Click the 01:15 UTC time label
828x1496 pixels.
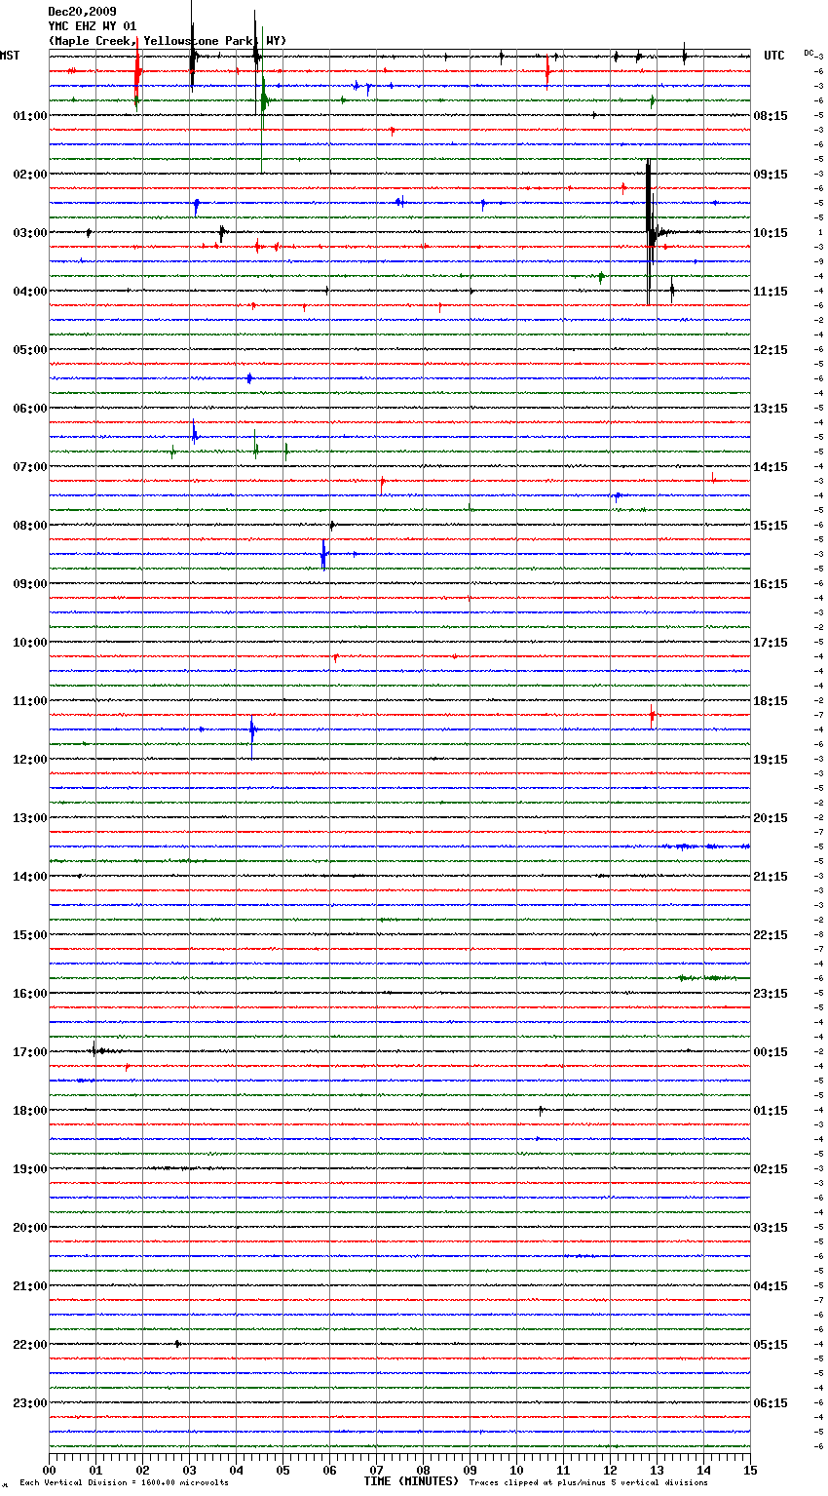pyautogui.click(x=771, y=1111)
